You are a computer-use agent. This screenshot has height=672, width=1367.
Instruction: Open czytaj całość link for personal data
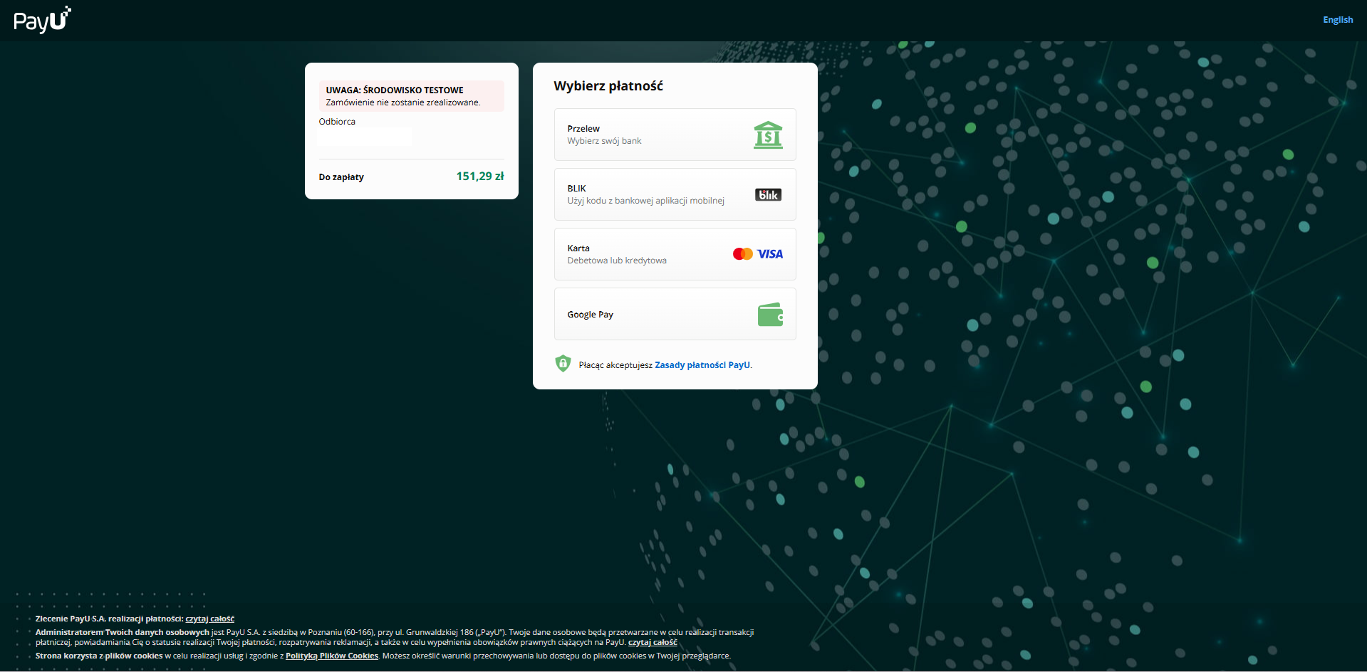[653, 643]
